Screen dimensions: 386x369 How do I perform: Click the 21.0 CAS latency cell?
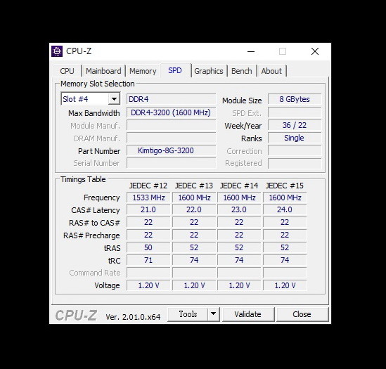[x=148, y=209]
